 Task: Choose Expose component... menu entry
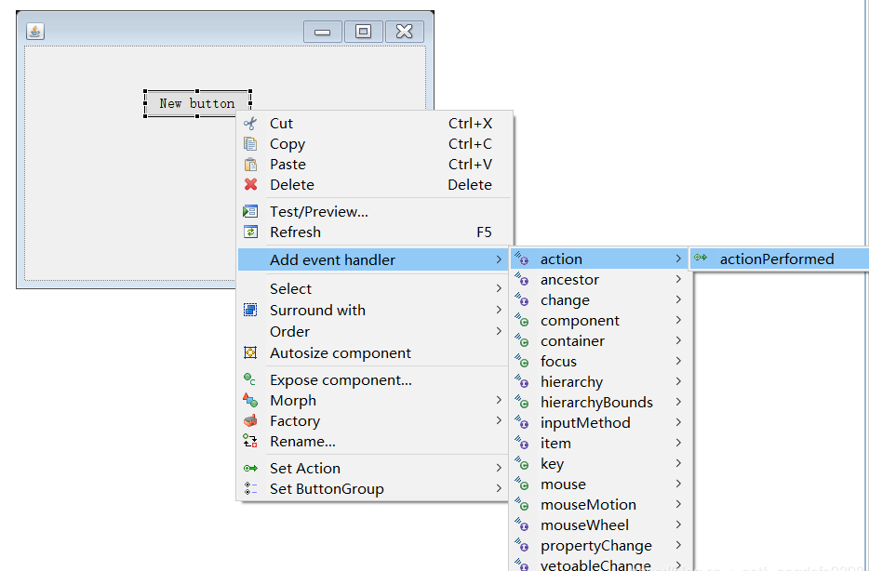373,380
